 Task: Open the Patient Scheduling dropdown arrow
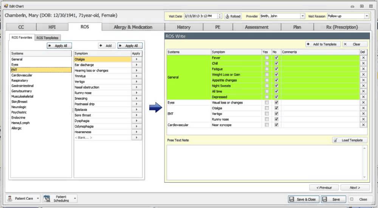[x=75, y=199]
